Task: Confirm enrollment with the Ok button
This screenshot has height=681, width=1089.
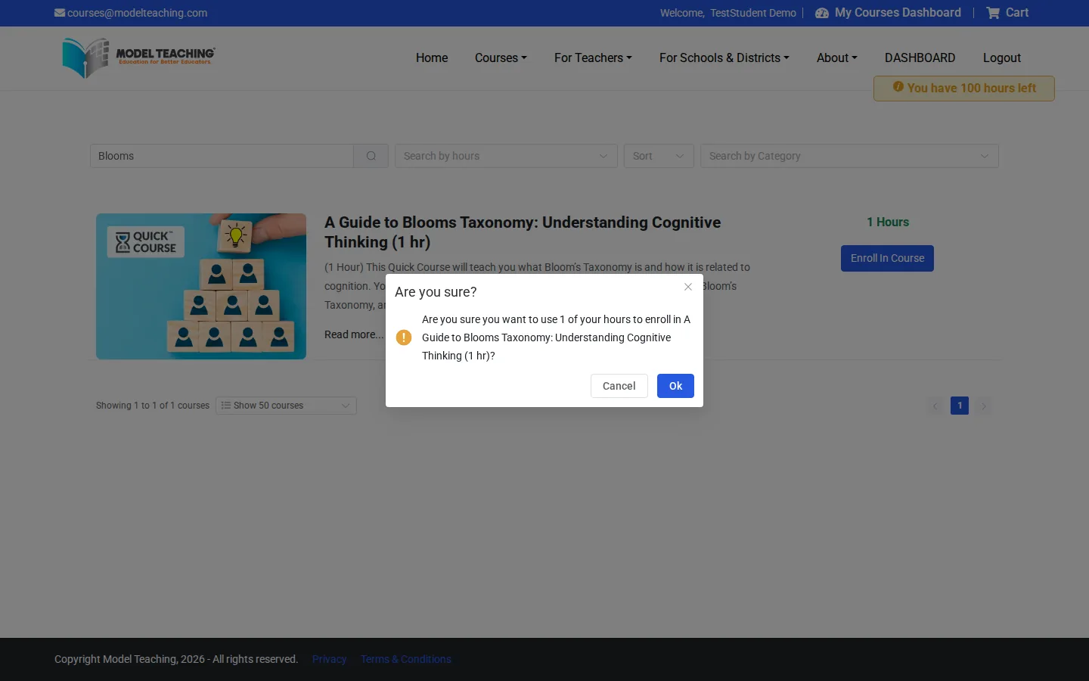Action: click(x=675, y=386)
